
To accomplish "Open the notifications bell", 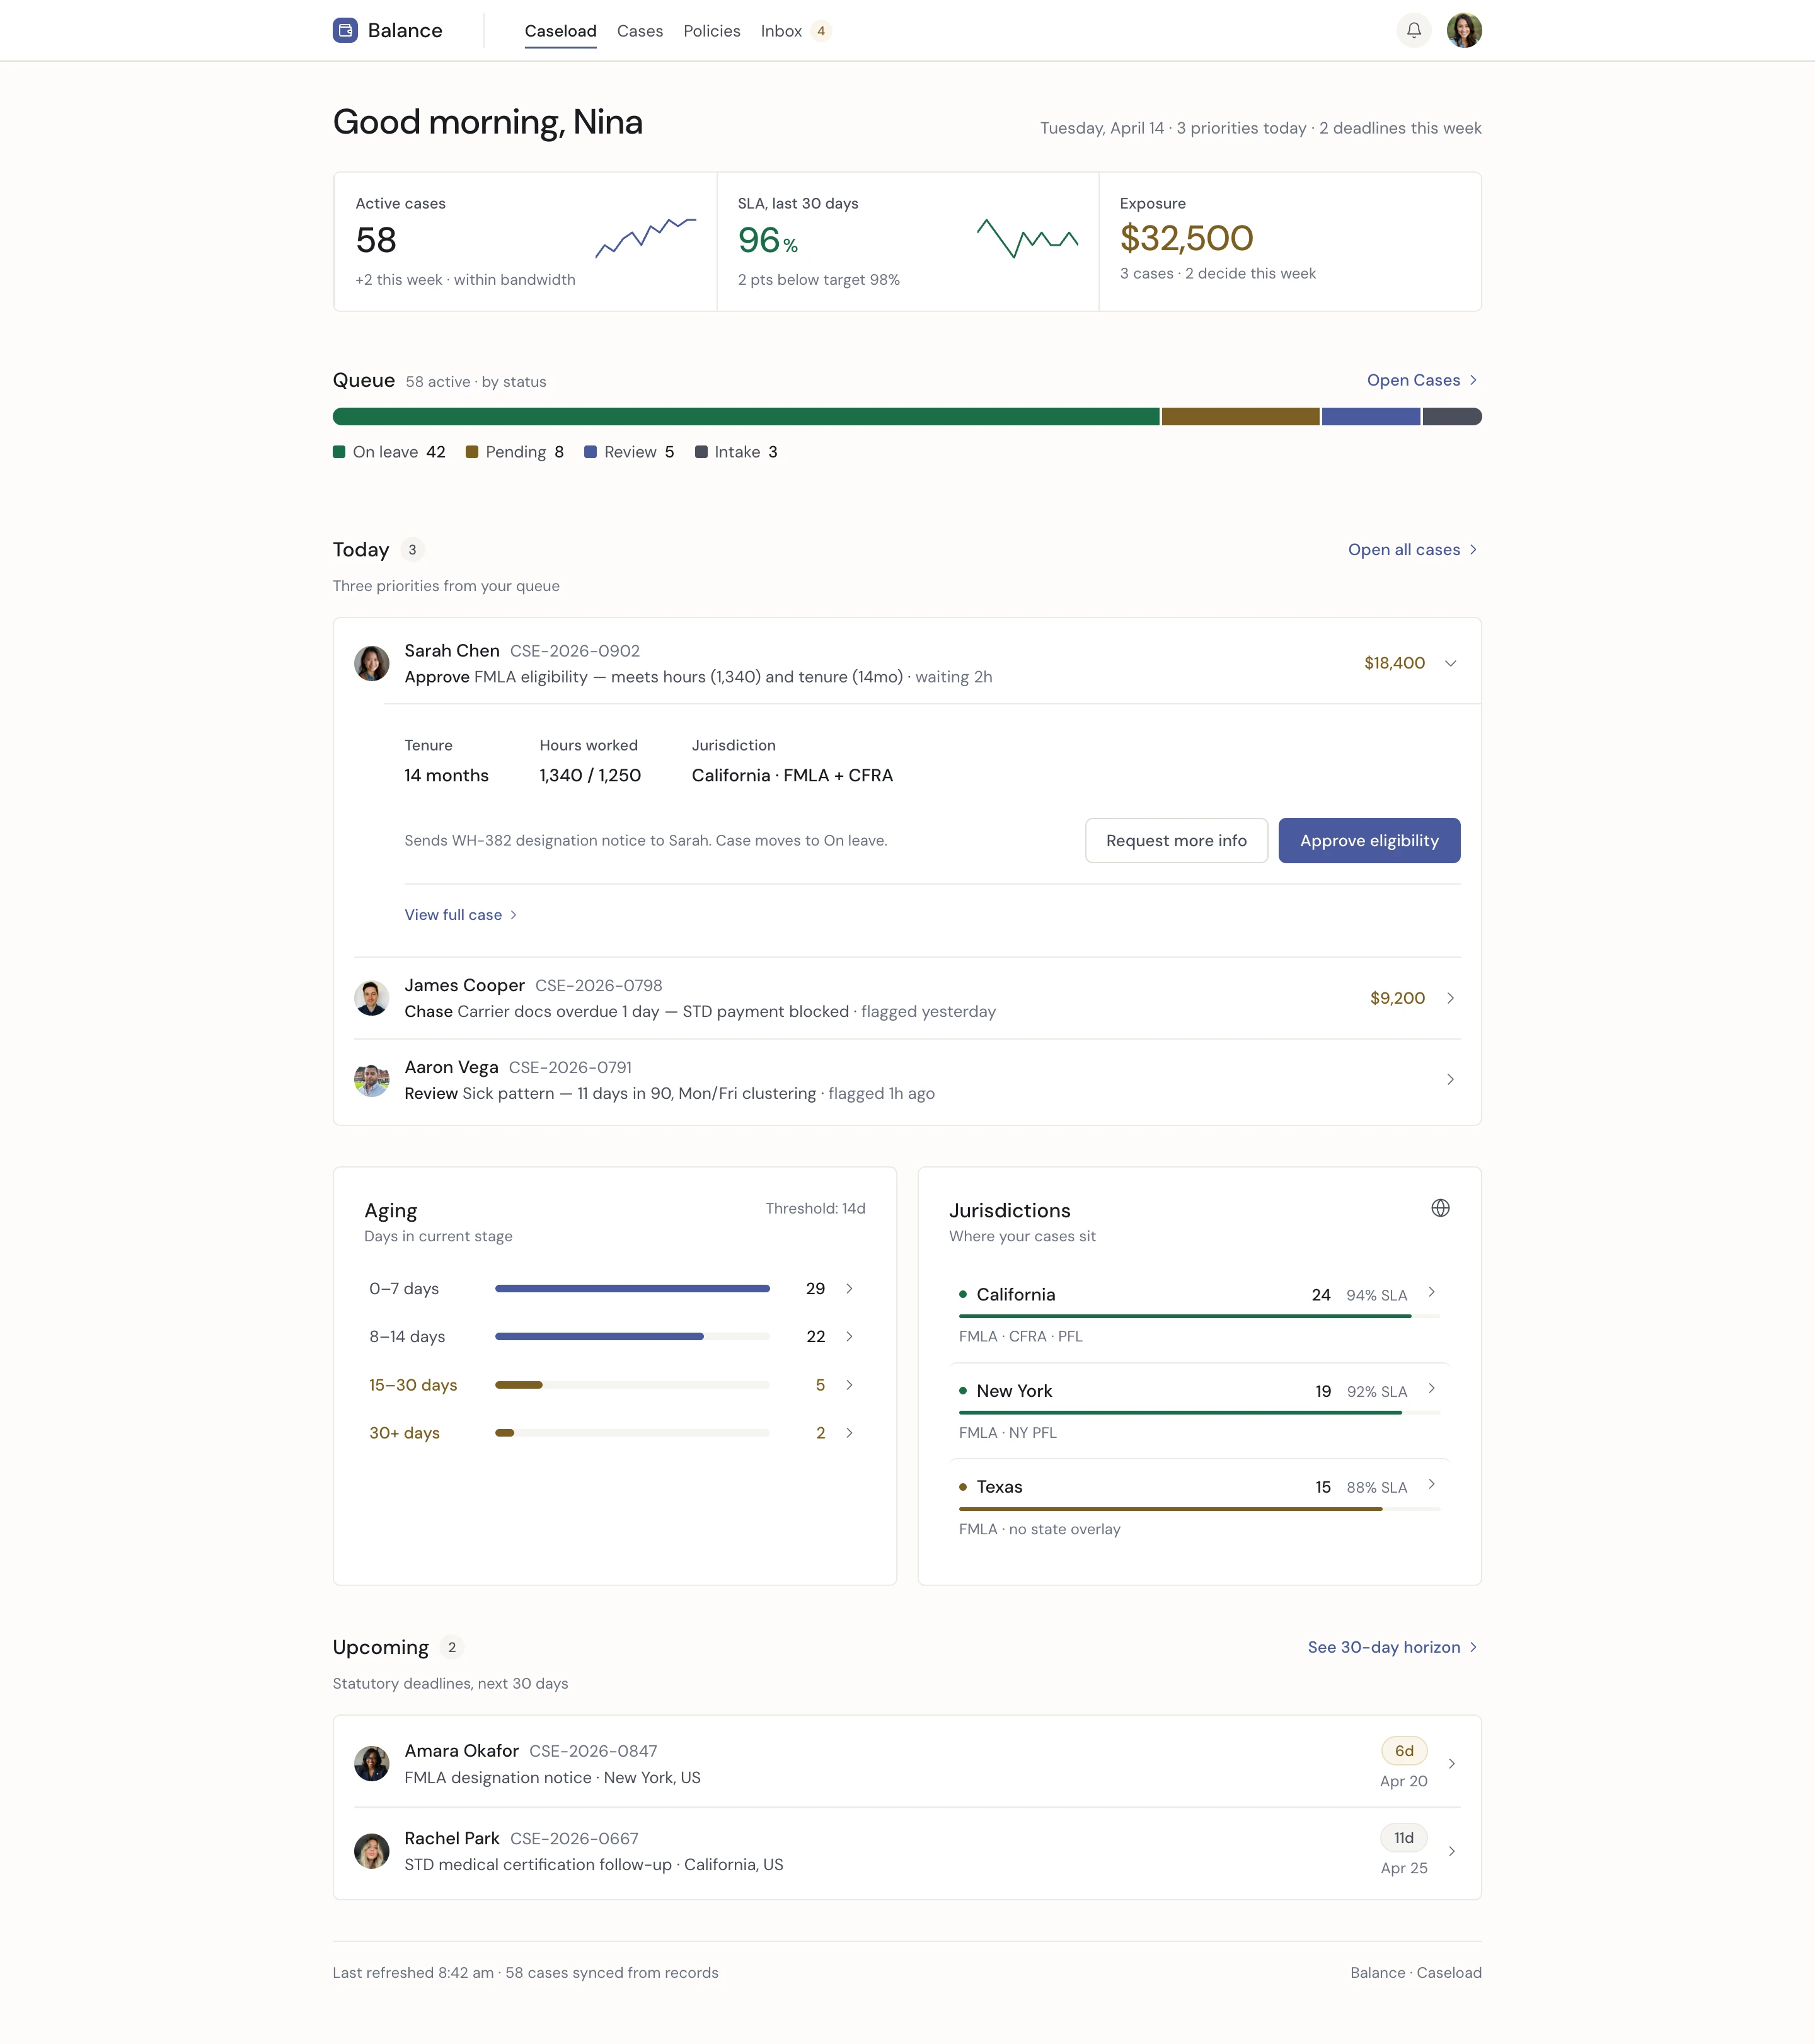I will (1413, 30).
